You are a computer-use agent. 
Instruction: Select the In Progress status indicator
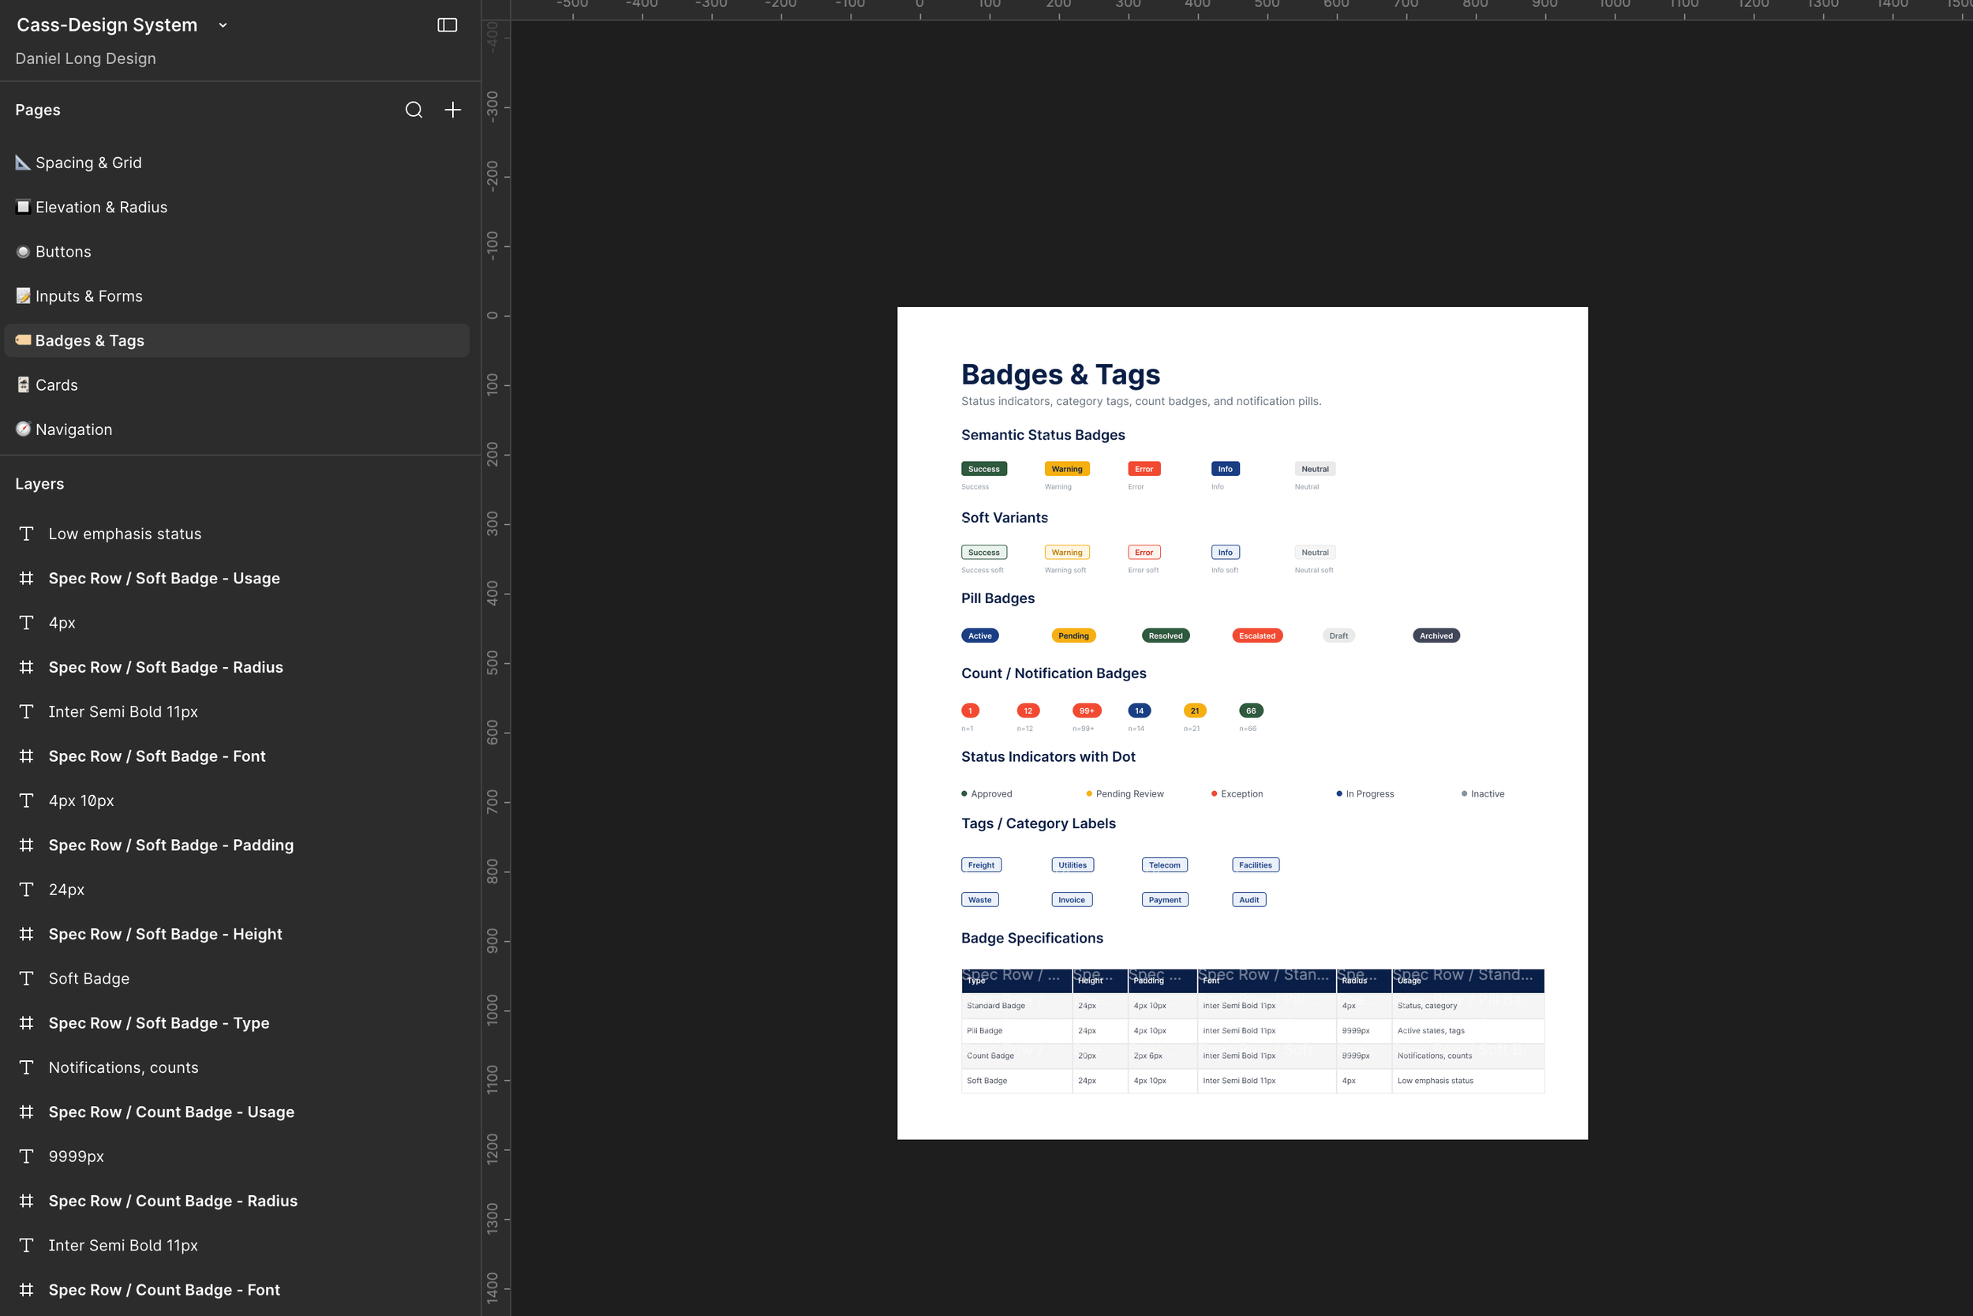coord(1365,794)
